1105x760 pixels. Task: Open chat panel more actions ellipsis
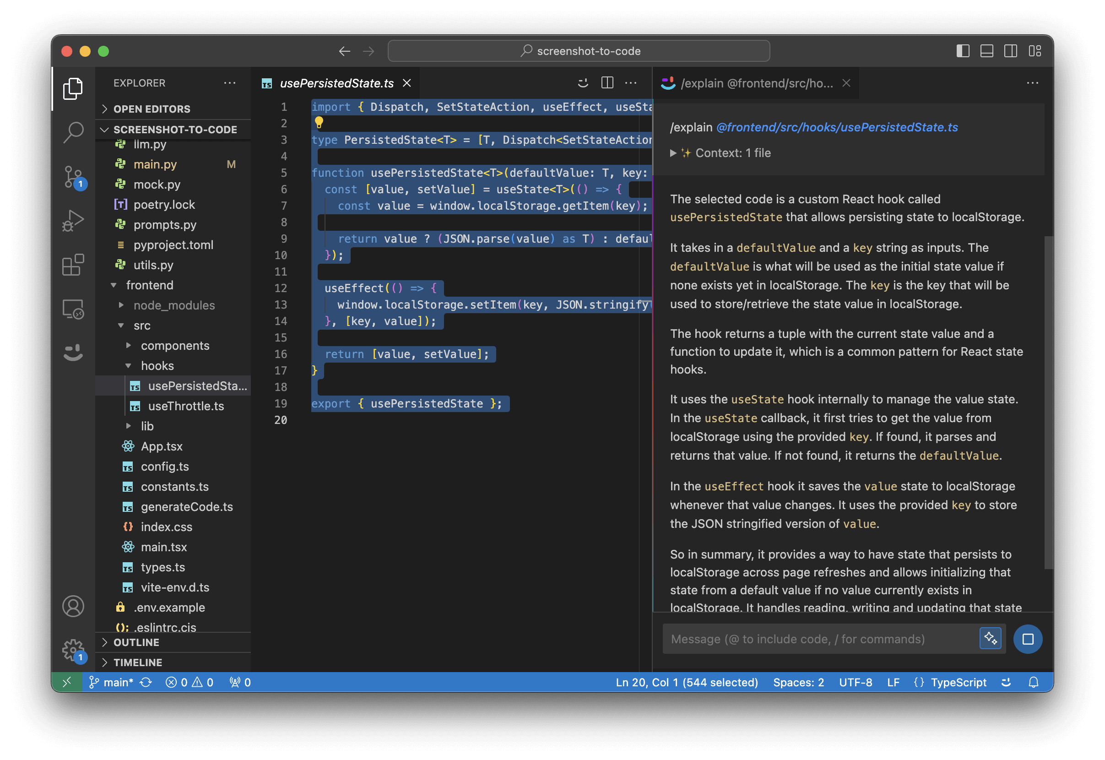pos(1032,83)
